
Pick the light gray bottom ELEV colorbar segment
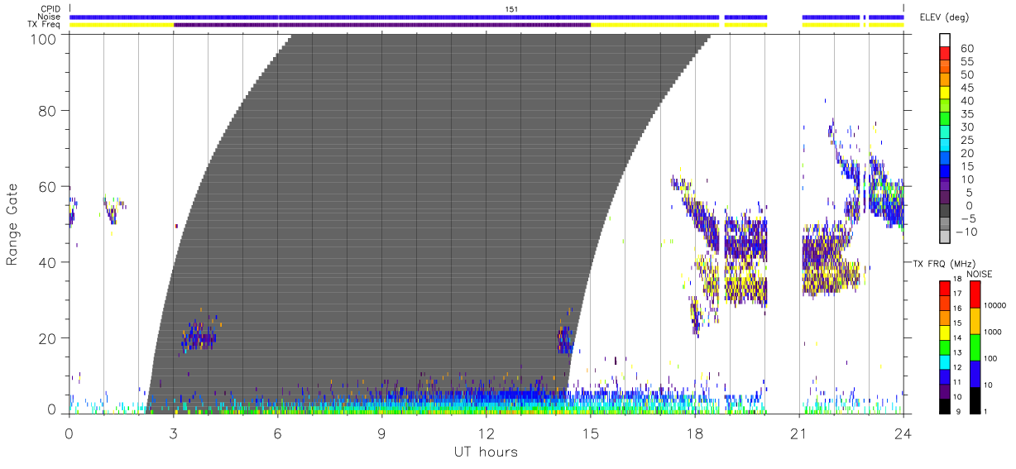(x=944, y=237)
